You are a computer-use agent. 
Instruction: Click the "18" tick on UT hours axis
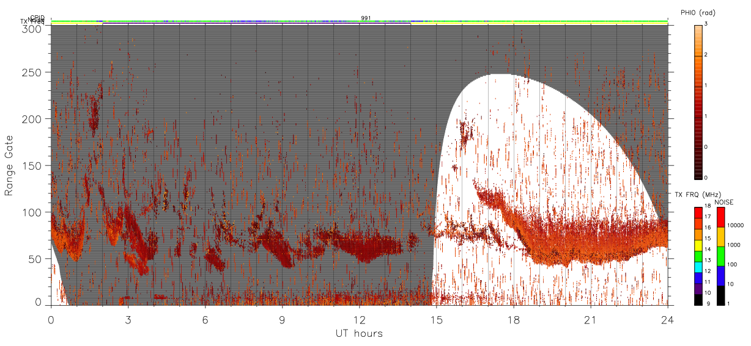coord(513,319)
